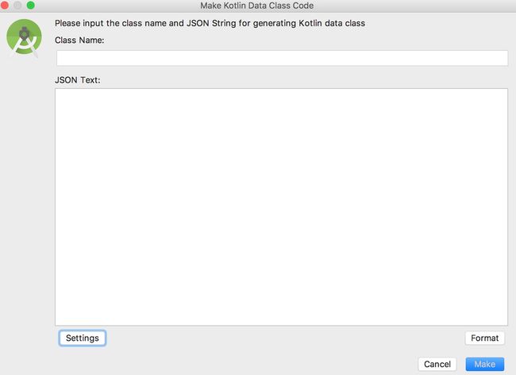
Task: Format the JSON text
Action: click(x=484, y=338)
